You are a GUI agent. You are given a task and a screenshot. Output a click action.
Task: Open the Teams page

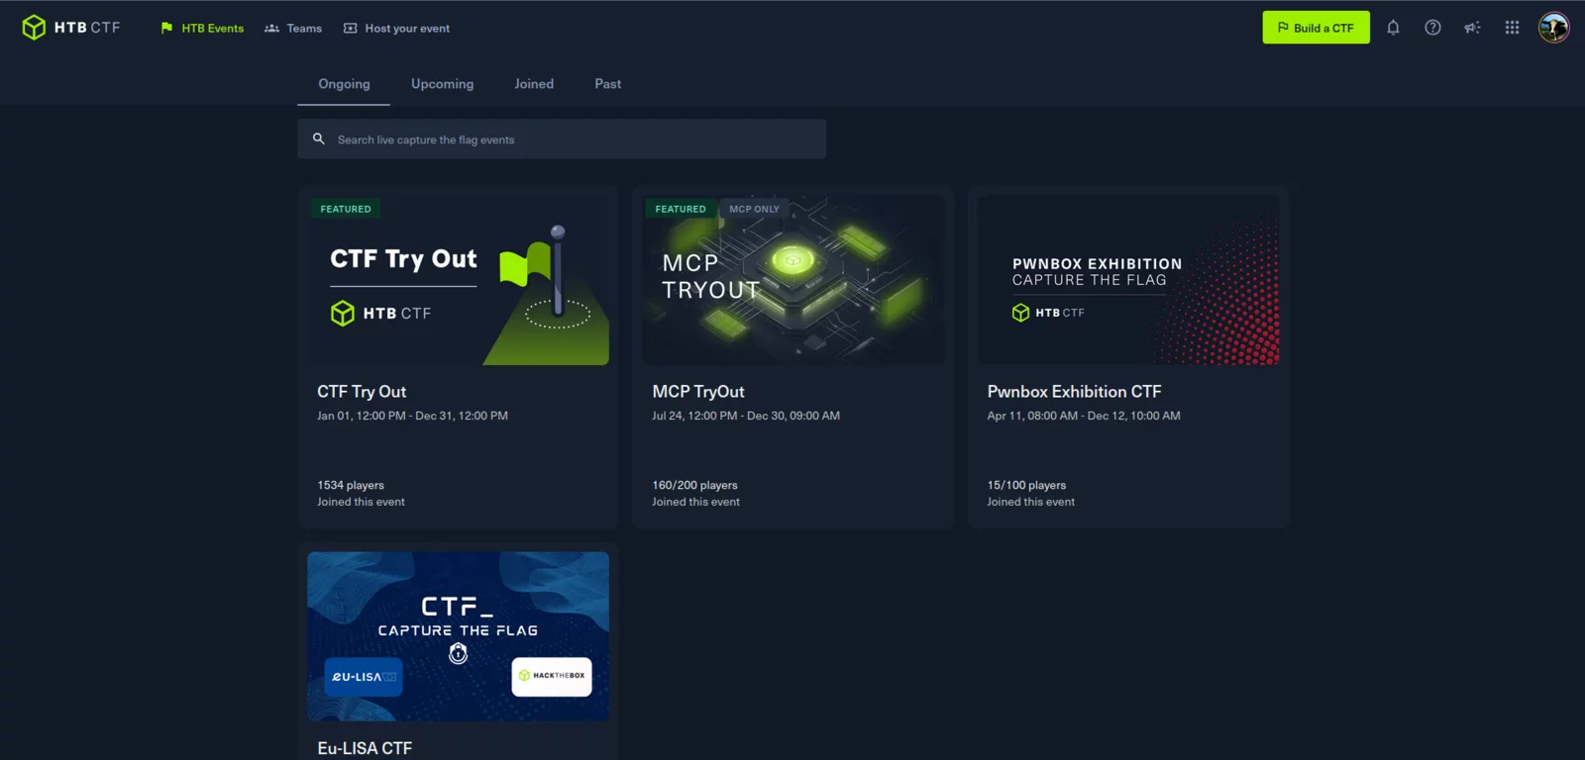pos(293,29)
